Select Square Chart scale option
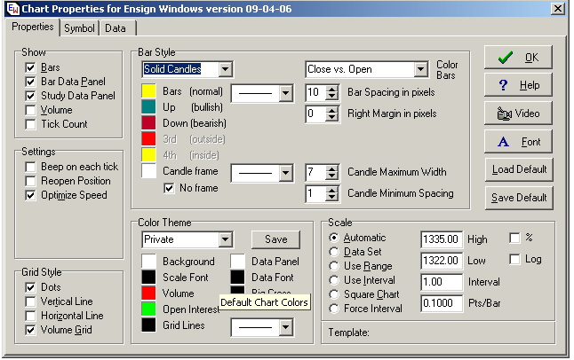 click(x=333, y=294)
